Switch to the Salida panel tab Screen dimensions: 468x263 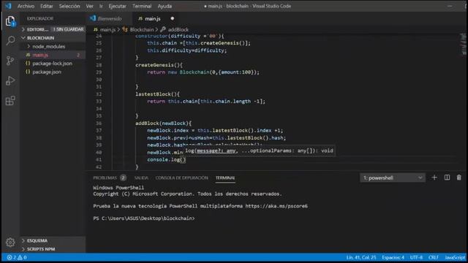coord(141,178)
